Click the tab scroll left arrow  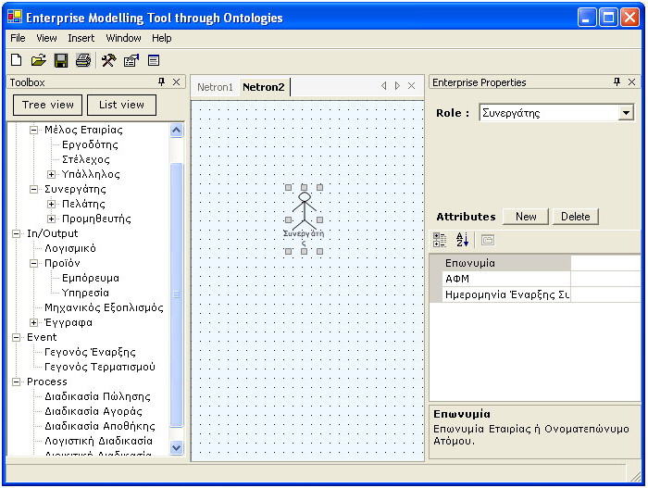click(384, 85)
